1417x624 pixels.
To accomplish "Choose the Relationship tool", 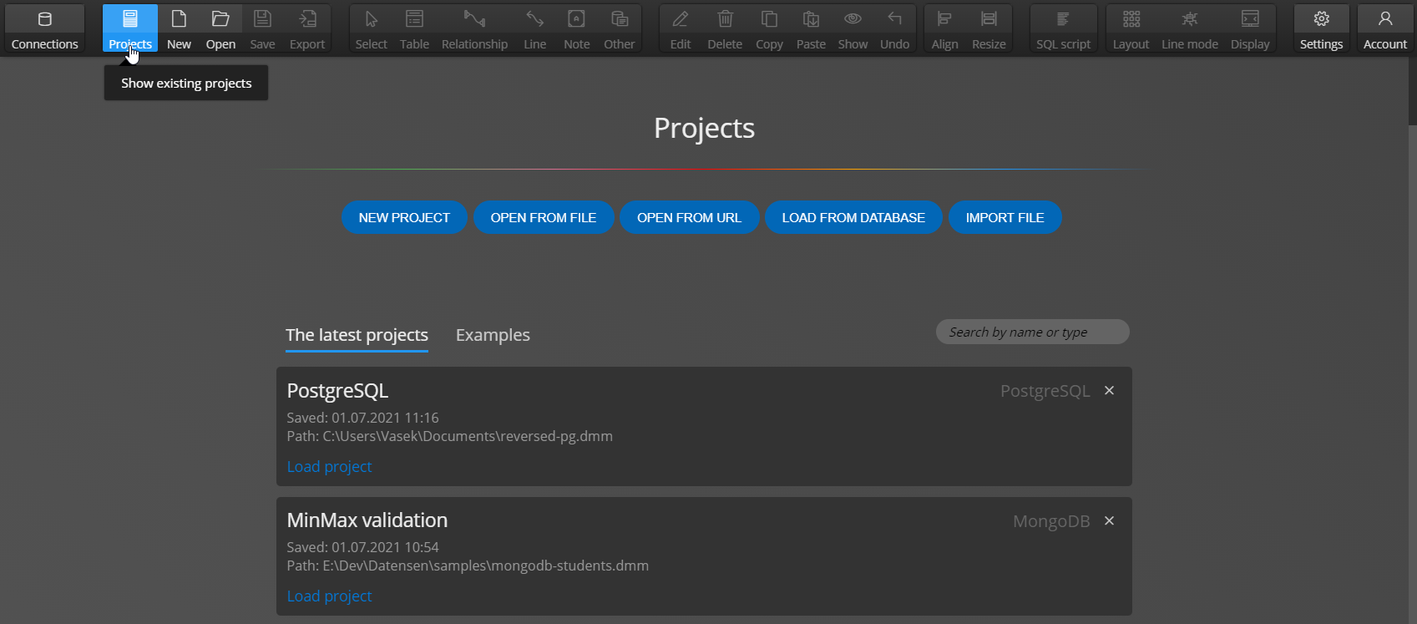I will tap(474, 29).
